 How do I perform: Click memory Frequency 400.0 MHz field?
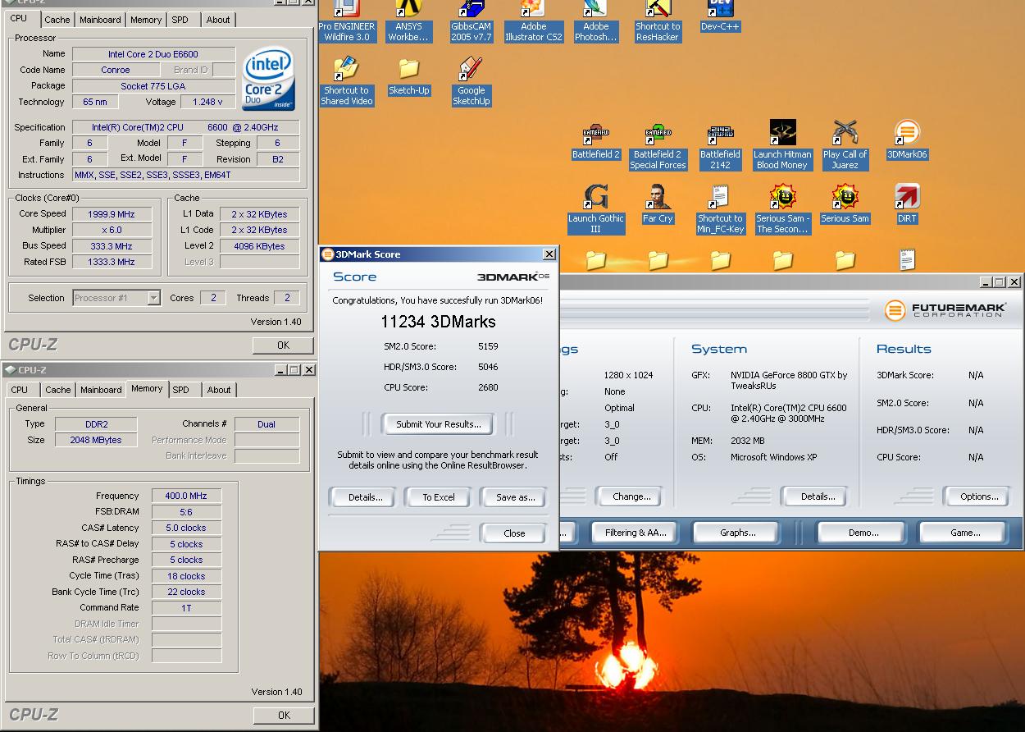(186, 496)
